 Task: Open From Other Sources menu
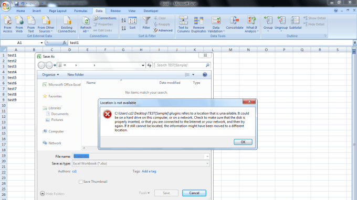46,24
